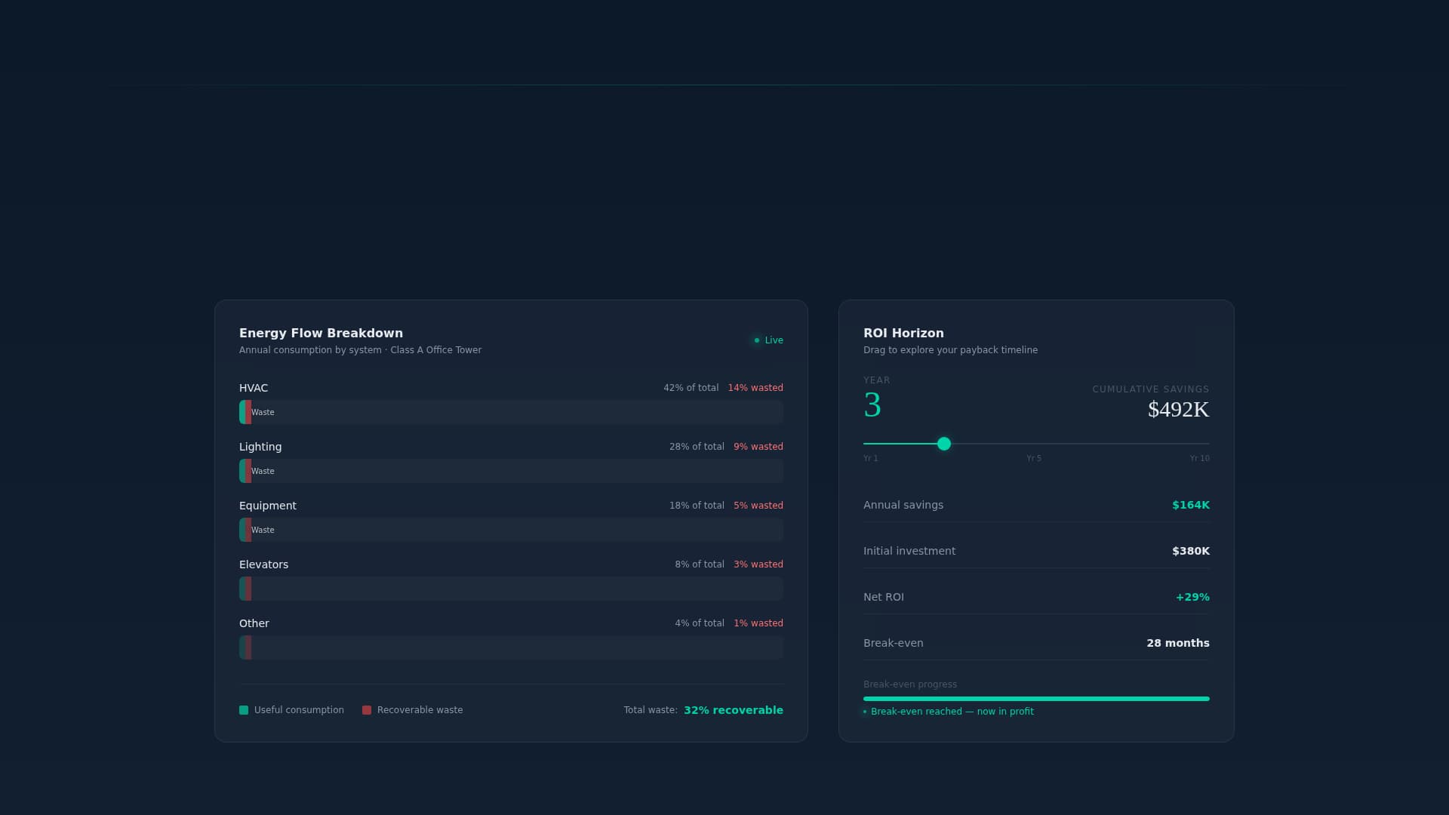
Task: Click the Year 3 display value
Action: pos(873,405)
